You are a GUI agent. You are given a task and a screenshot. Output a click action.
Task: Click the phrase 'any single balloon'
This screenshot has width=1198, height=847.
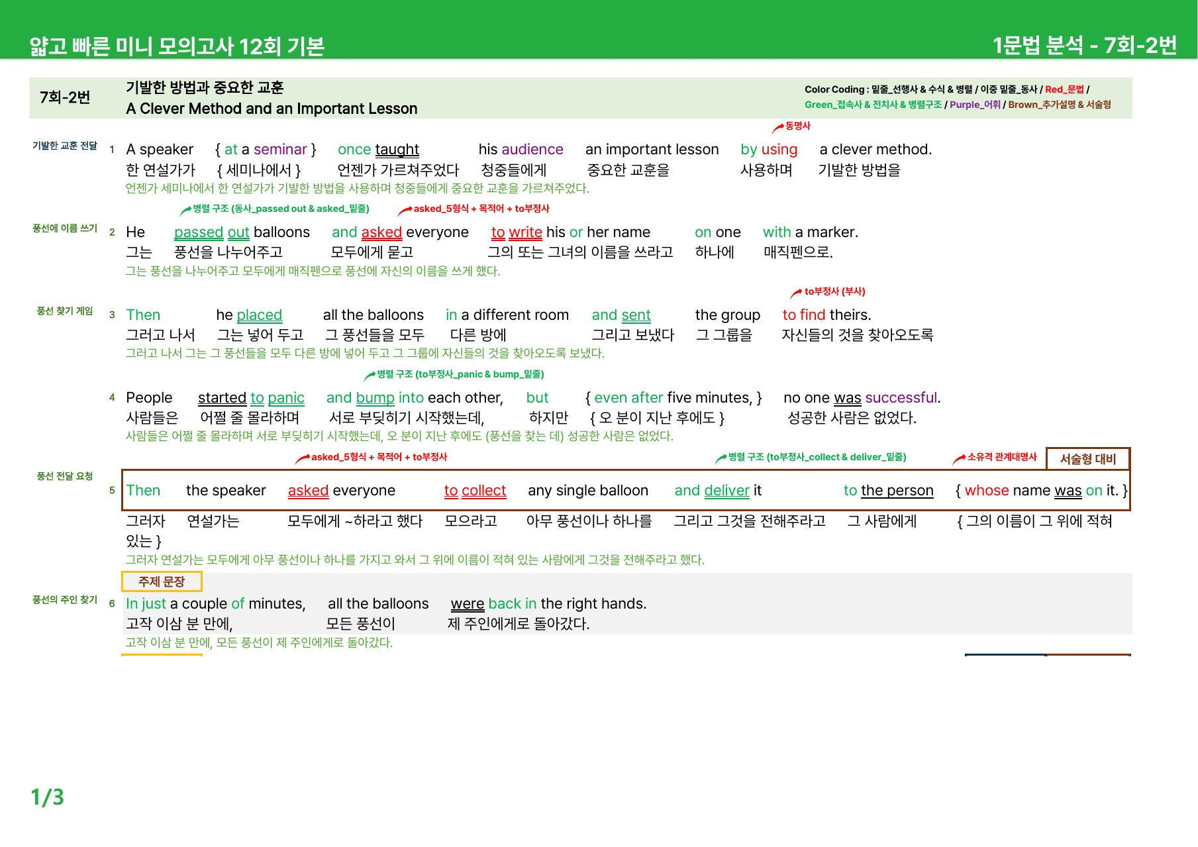pyautogui.click(x=588, y=491)
